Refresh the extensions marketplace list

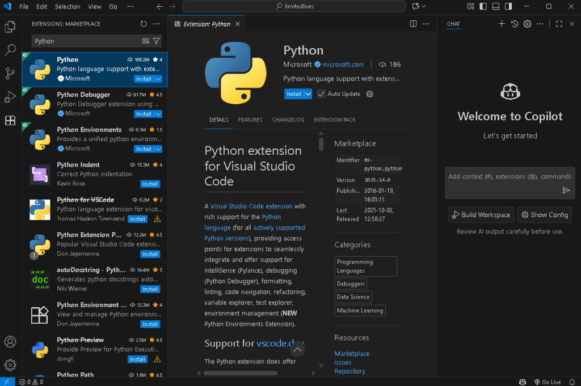click(144, 24)
